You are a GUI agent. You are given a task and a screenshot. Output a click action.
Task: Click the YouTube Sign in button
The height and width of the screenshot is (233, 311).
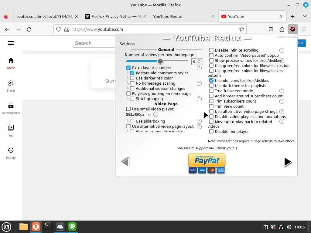pos(302,43)
